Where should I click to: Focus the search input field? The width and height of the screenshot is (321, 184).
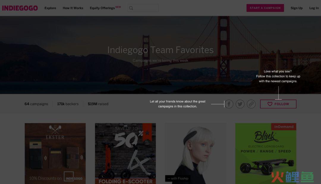143,8
